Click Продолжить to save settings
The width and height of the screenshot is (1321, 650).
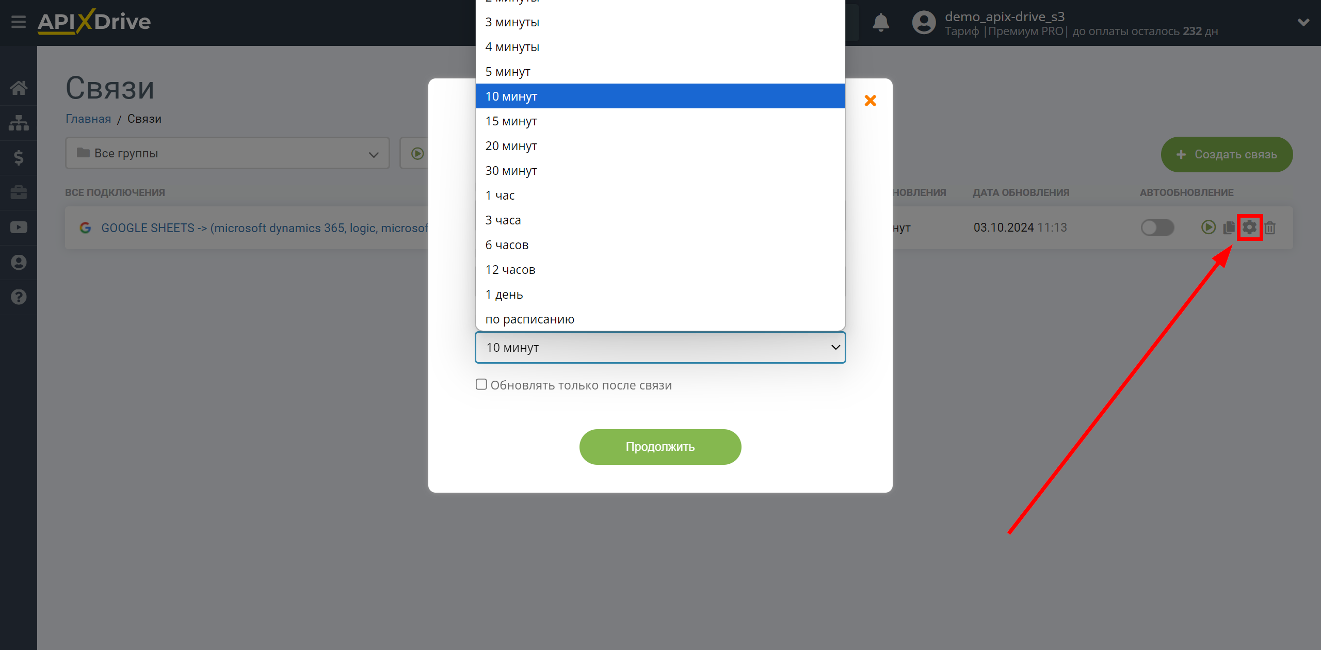659,446
